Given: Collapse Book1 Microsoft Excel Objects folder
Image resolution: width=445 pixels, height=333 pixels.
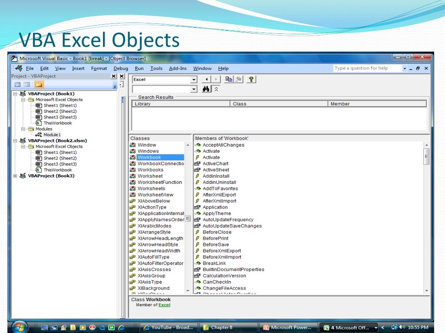Looking at the screenshot, I should click(23, 100).
